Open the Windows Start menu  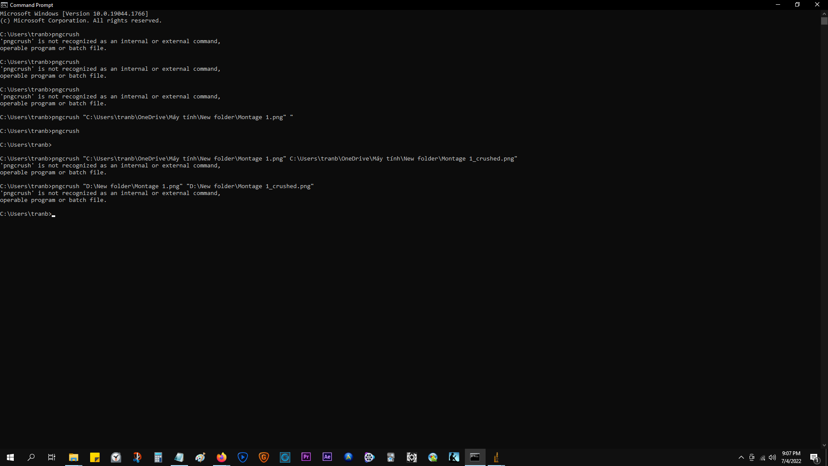10,457
